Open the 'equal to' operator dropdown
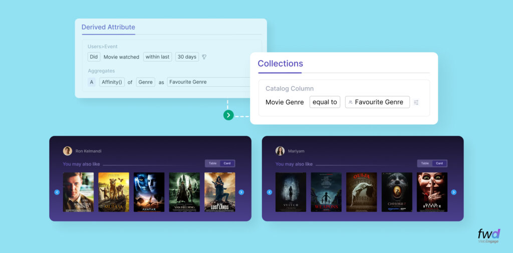Image resolution: width=513 pixels, height=253 pixels. (x=325, y=102)
